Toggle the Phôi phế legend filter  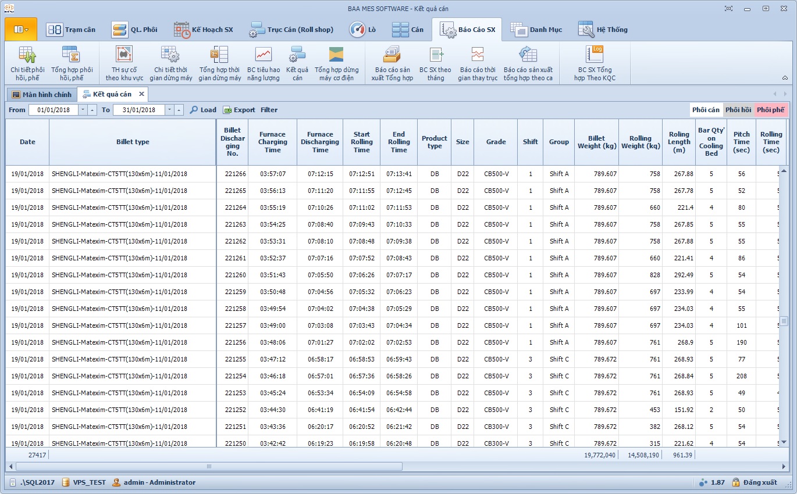point(770,110)
